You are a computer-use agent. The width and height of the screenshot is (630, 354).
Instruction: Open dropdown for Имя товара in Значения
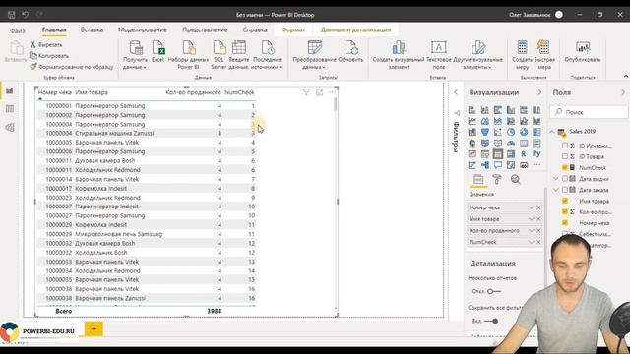(532, 219)
